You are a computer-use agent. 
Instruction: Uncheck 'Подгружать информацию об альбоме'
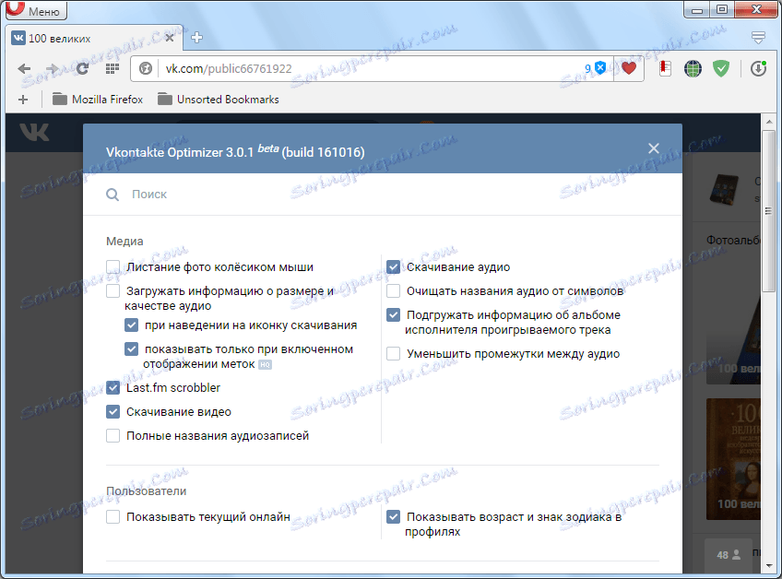[394, 314]
